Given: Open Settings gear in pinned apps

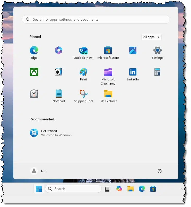Looking at the screenshot, I should coord(157,53).
